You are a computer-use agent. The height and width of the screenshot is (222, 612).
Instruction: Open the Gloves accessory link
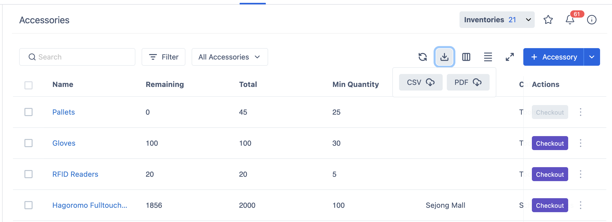click(64, 143)
